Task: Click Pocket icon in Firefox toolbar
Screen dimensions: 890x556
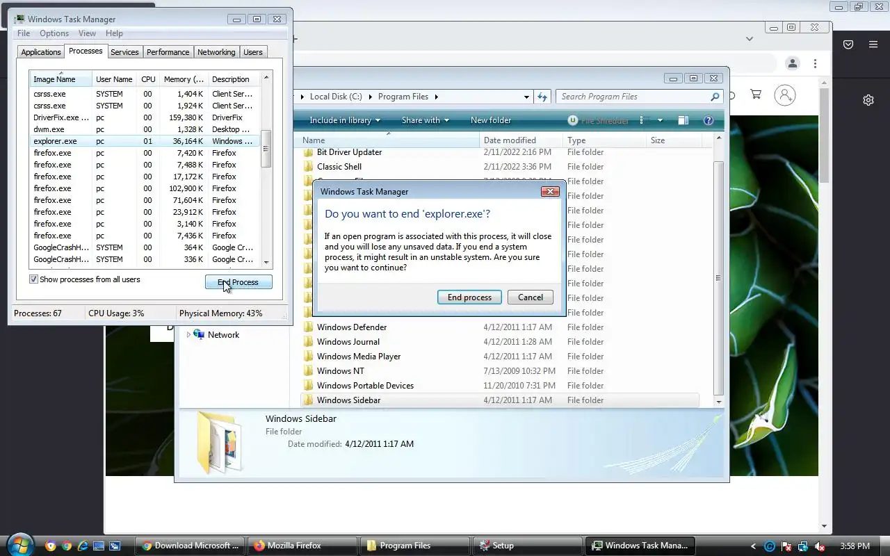Action: [x=848, y=44]
